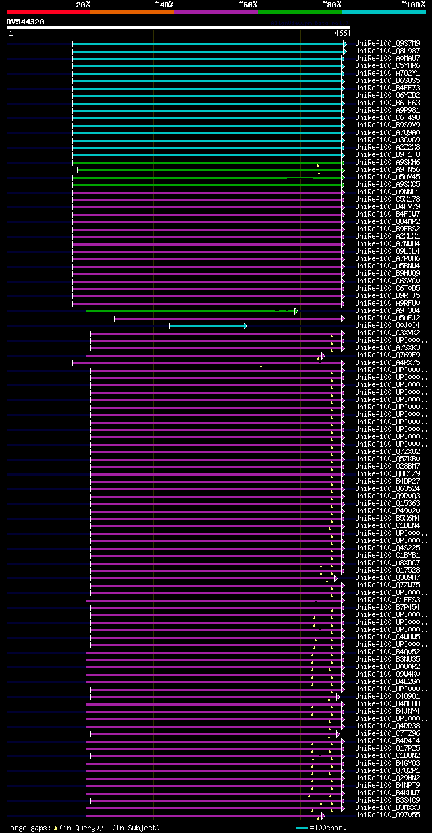The height and width of the screenshot is (833, 432).
Task: Open hit UniRef100_A7Q2Y1
Action: point(387,73)
